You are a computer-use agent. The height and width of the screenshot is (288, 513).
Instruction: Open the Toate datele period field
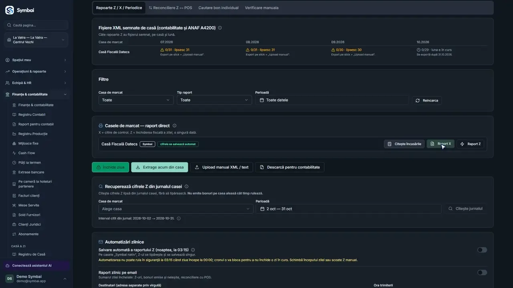(332, 100)
